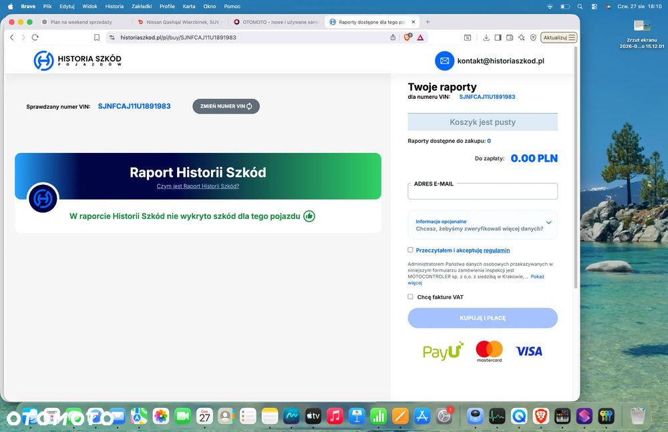Click the Brave Shields lion icon in the address bar

coord(407,37)
